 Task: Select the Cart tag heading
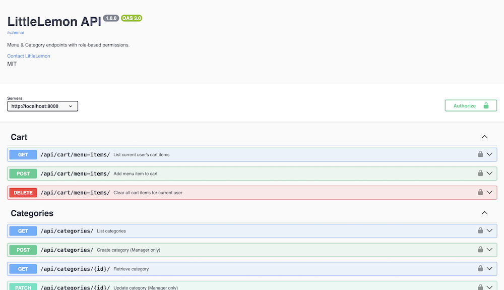click(x=19, y=137)
